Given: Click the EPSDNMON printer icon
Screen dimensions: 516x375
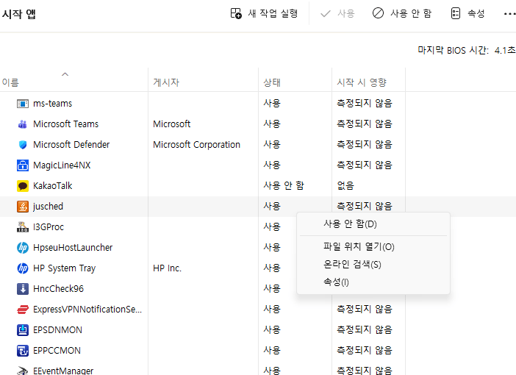Looking at the screenshot, I should pos(22,330).
